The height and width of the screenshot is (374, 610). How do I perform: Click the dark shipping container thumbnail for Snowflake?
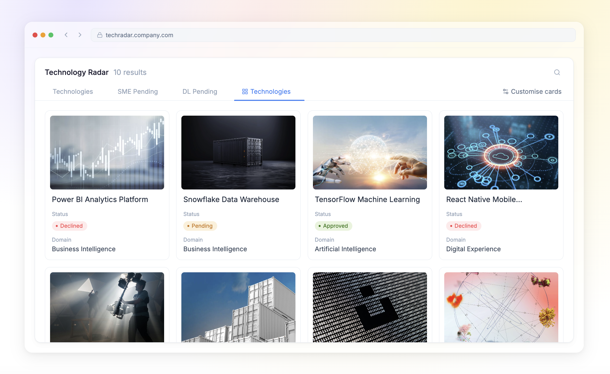[238, 153]
